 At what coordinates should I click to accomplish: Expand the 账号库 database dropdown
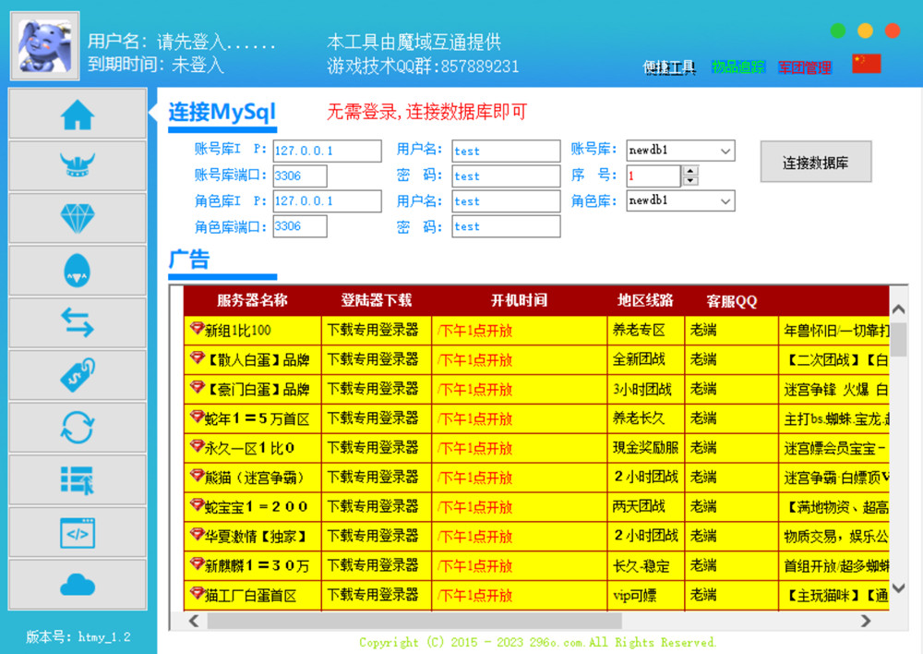(x=725, y=151)
